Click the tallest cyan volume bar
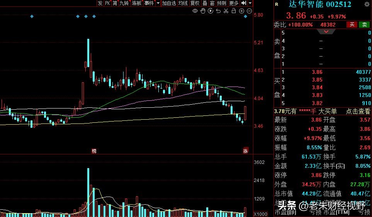Viewport: 372px width, 217px height. point(88,192)
